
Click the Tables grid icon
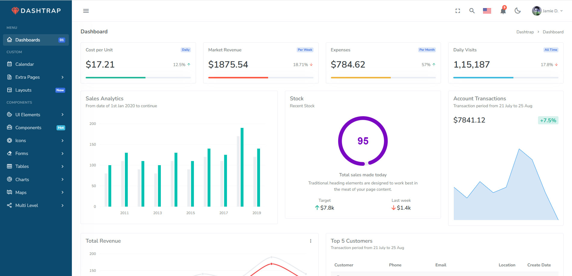point(10,166)
